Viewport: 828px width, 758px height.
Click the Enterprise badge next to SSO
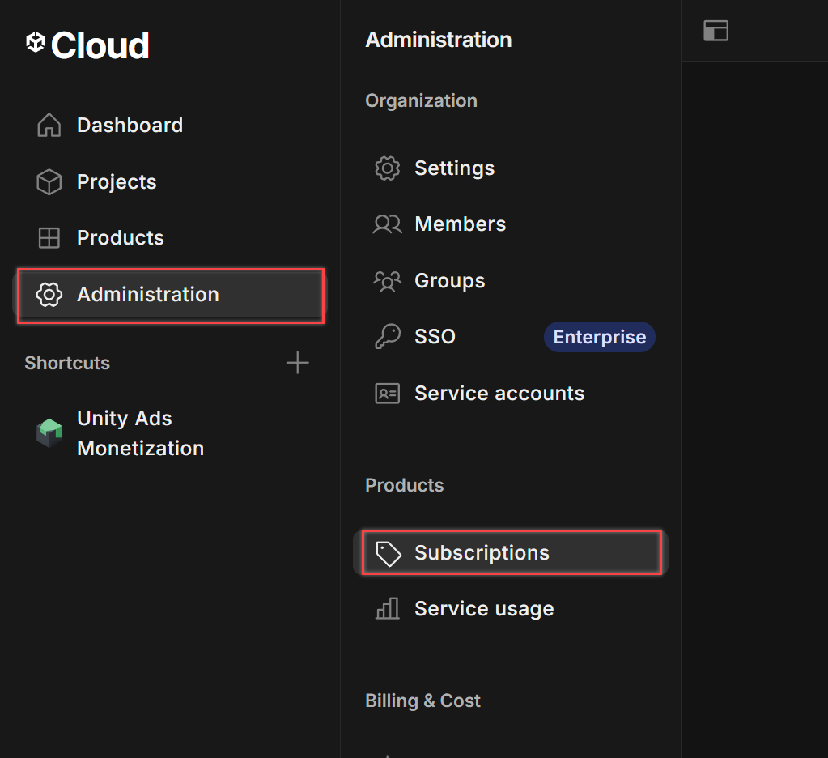coord(600,337)
